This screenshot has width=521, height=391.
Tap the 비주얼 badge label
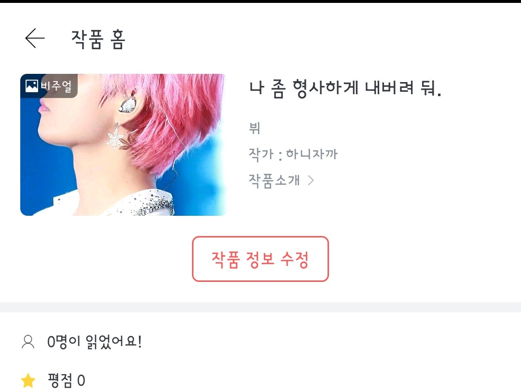56,86
